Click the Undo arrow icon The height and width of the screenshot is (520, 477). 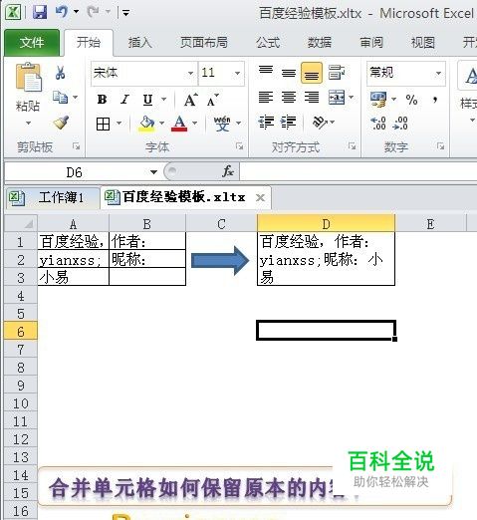(x=62, y=12)
